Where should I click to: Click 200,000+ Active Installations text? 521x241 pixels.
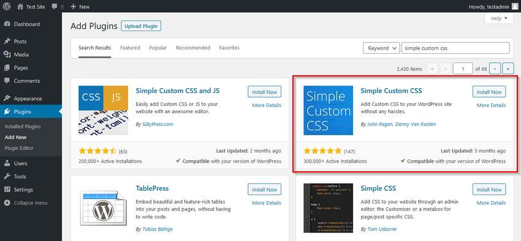point(110,161)
